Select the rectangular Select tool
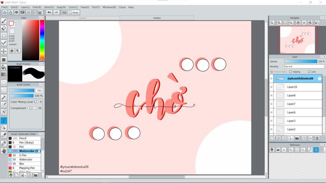This screenshot has height=183, width=326. coord(4,83)
